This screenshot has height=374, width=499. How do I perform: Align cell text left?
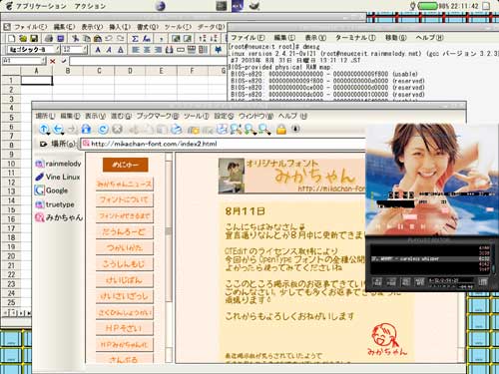coord(136,50)
